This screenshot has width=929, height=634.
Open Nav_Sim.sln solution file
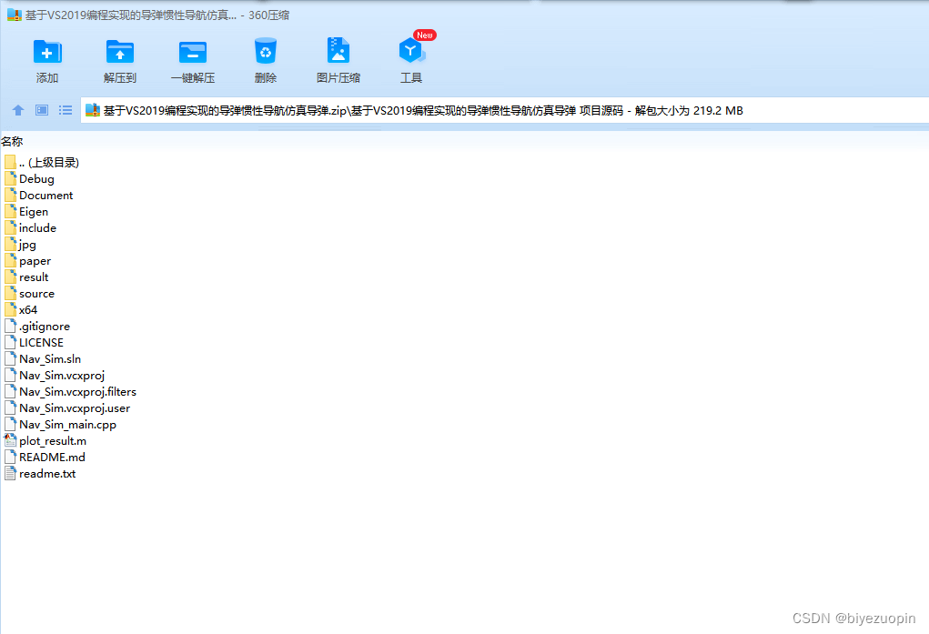click(x=48, y=358)
